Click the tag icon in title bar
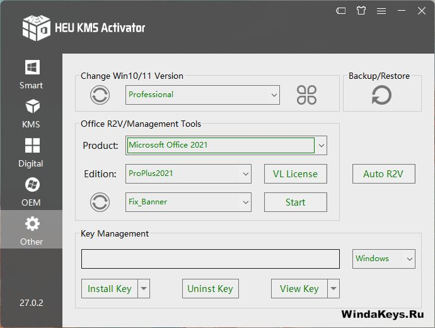Screen dimensions: 435x328 (x=340, y=11)
